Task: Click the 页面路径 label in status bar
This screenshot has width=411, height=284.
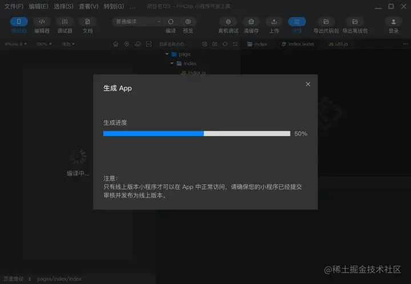Action: 13,279
